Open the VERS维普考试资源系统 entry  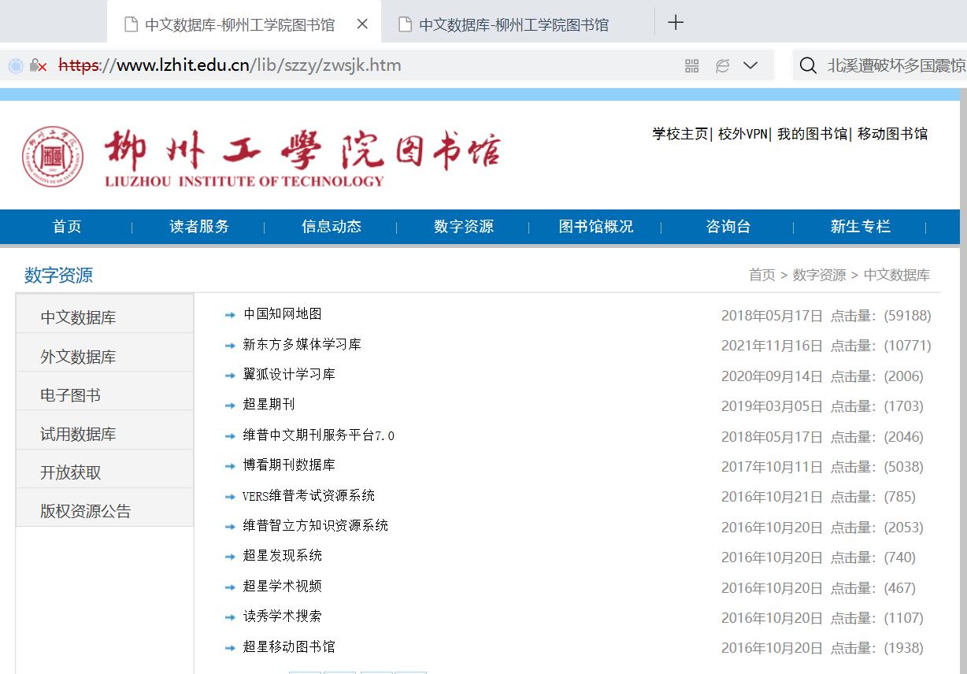click(x=309, y=495)
